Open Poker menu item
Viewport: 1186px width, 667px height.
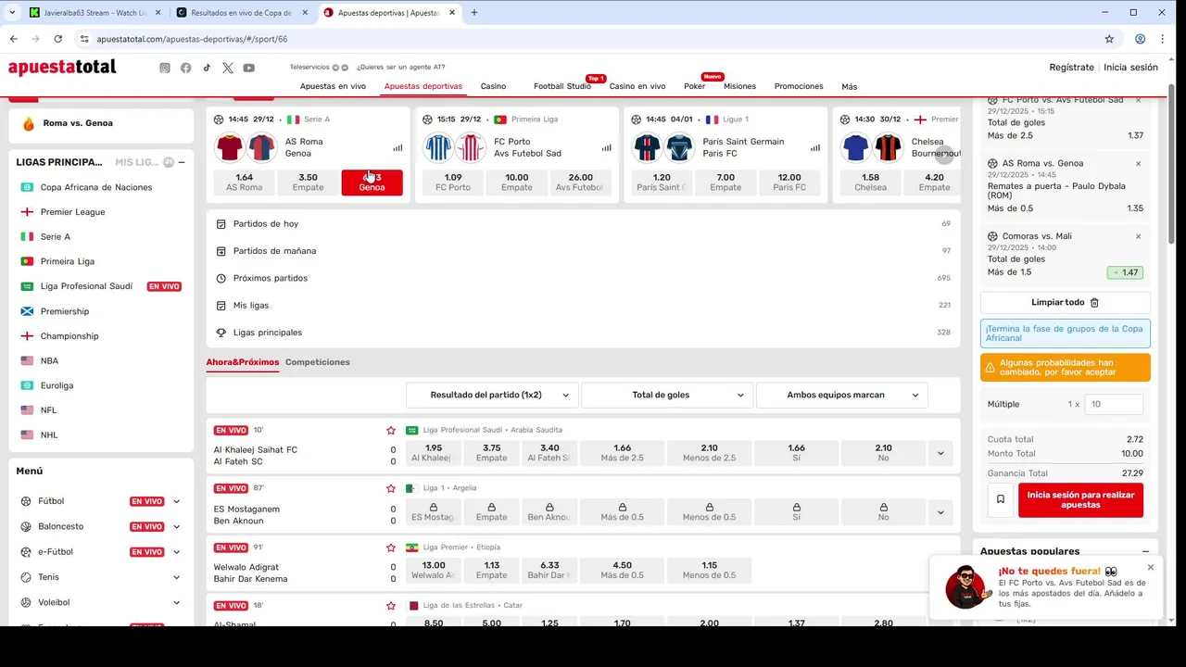click(694, 86)
